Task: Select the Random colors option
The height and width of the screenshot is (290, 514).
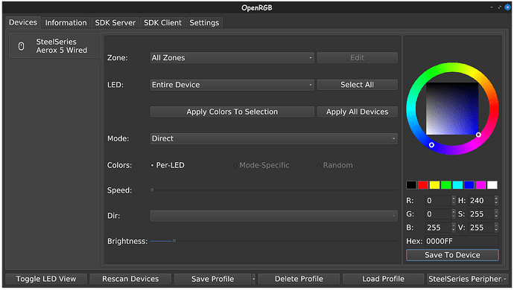Action: coord(334,165)
